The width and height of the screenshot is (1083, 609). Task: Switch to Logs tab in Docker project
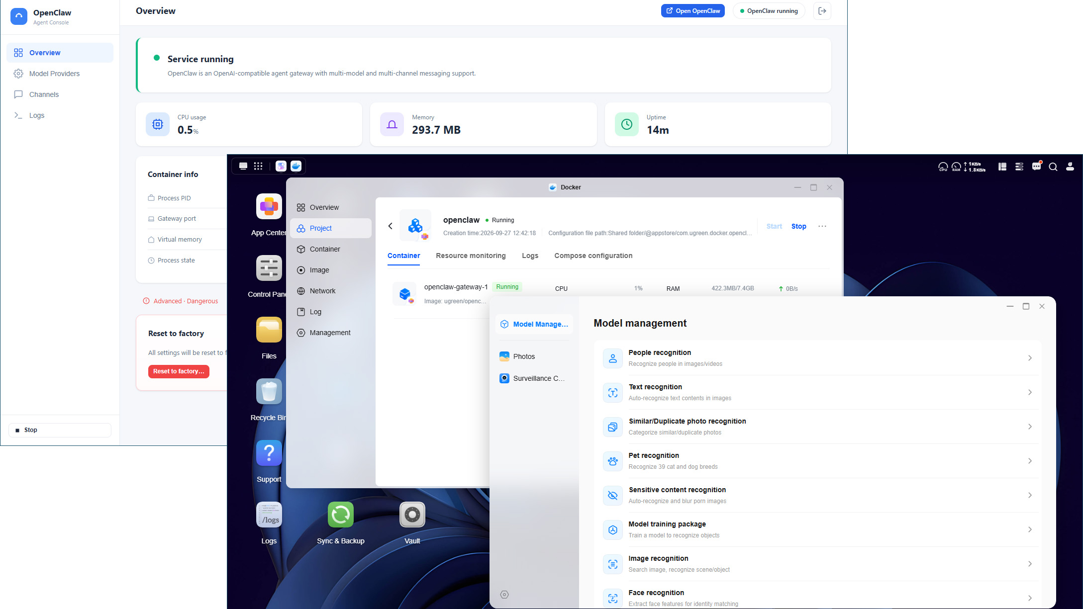[530, 256]
